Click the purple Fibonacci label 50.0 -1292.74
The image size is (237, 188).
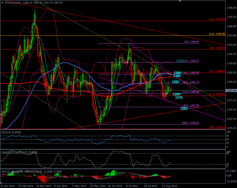191,82
